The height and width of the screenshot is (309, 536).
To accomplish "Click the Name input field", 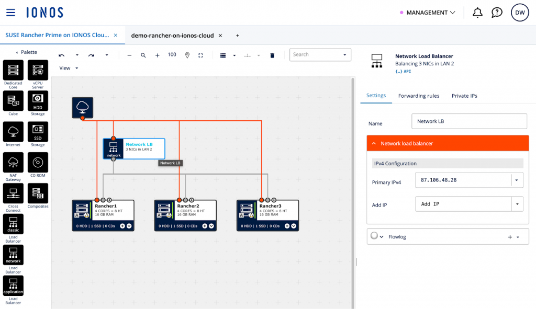I will pos(469,121).
